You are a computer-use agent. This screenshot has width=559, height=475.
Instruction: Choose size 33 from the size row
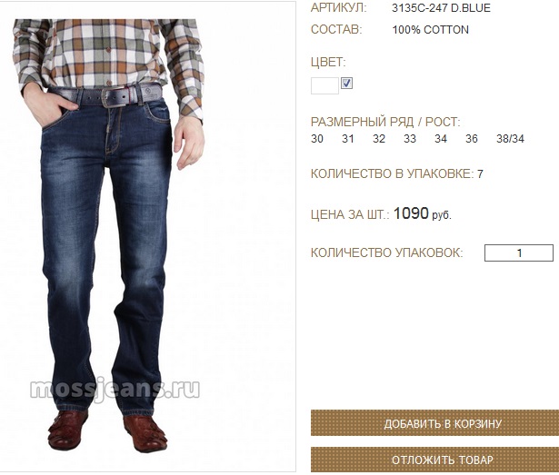(x=410, y=139)
